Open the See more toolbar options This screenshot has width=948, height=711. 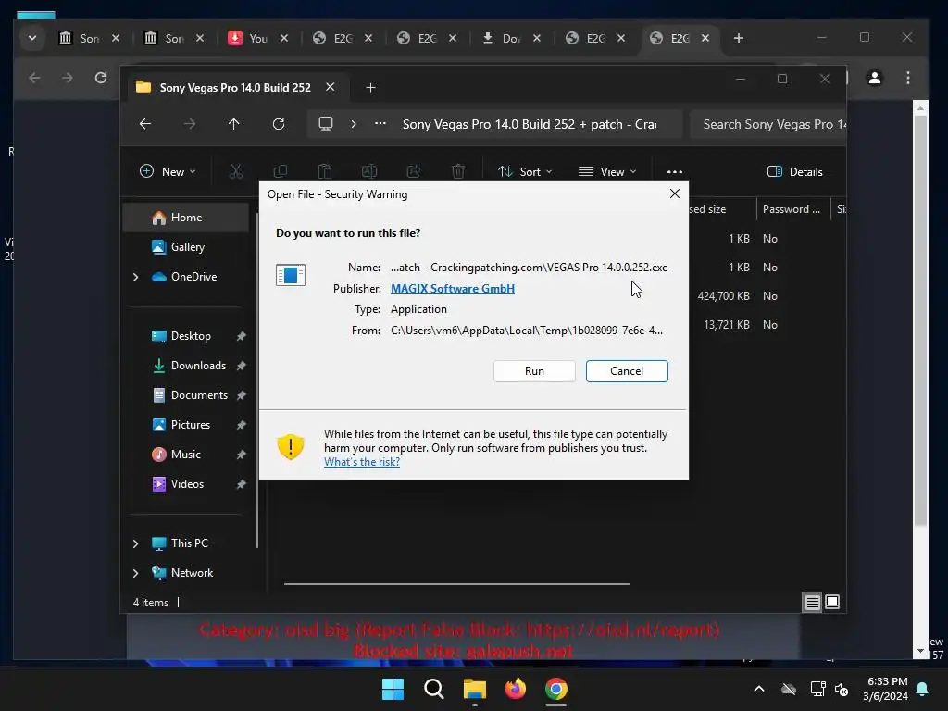[x=675, y=171]
